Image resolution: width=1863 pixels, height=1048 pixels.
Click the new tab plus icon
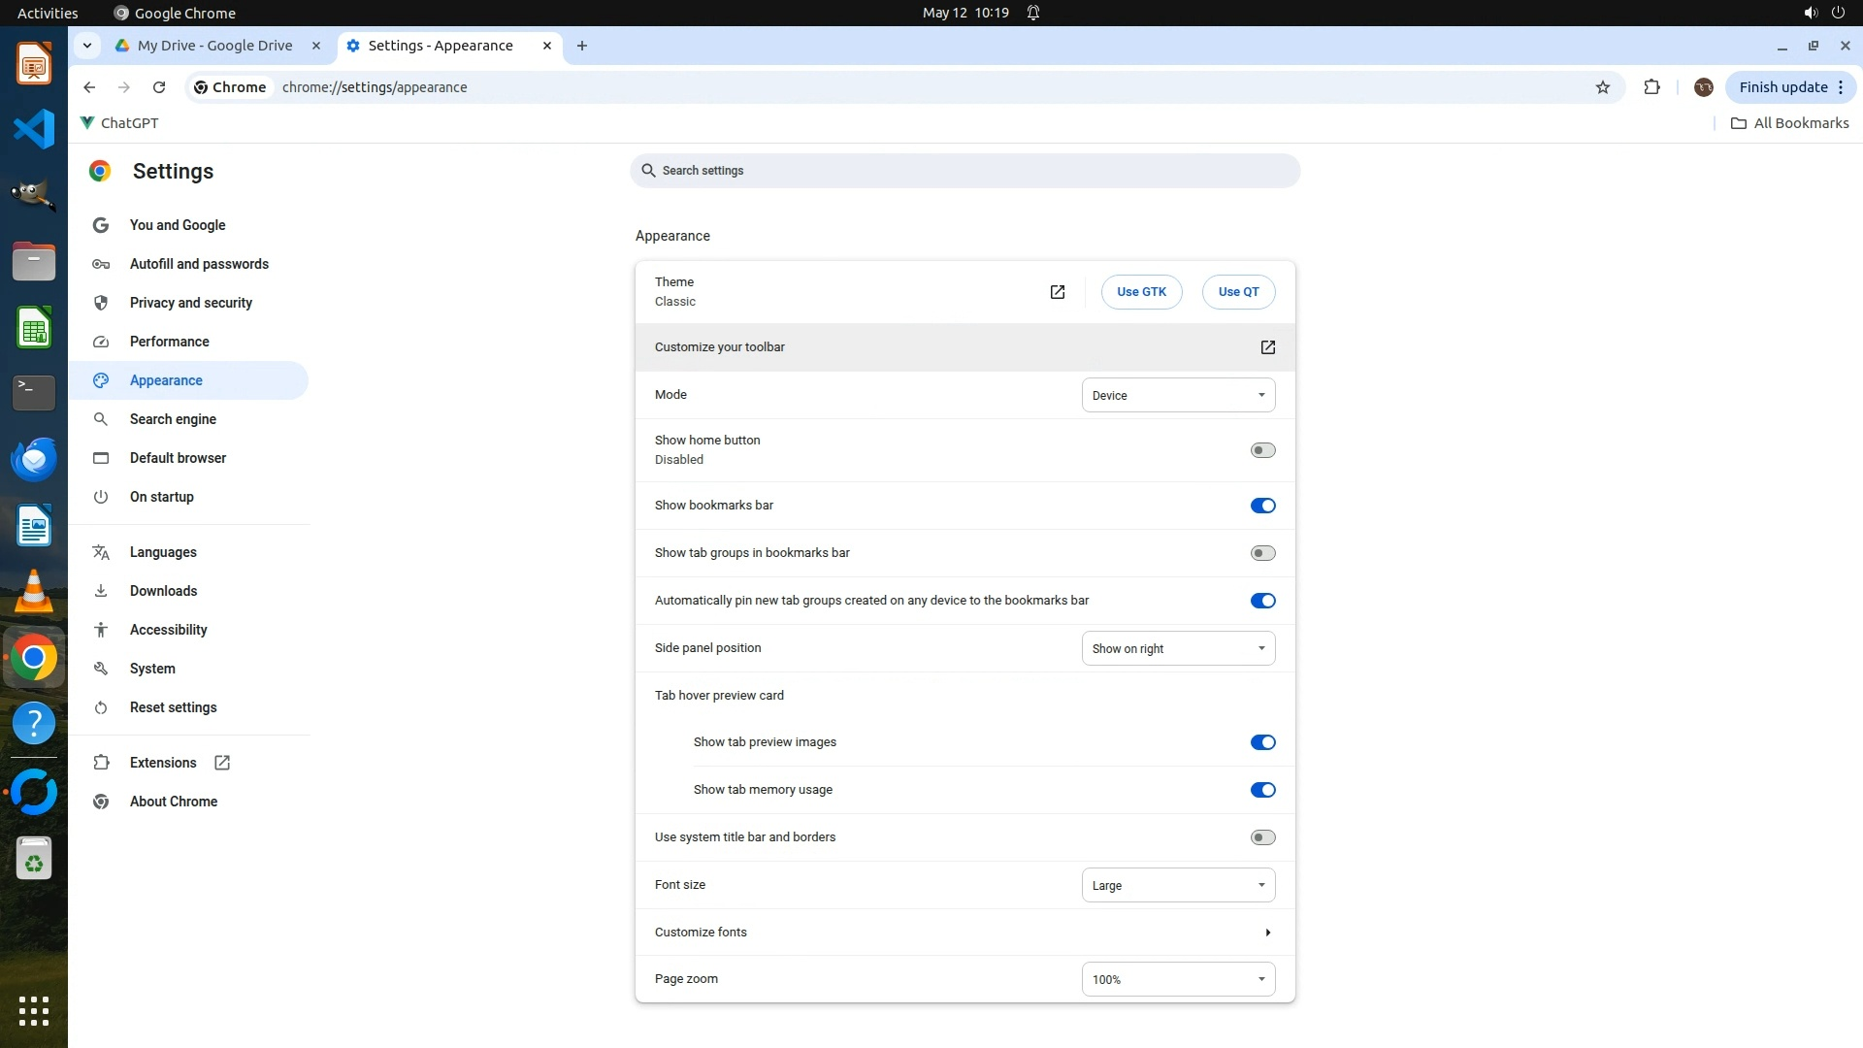tap(582, 46)
